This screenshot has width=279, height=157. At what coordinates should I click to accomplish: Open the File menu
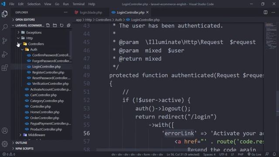12,4
